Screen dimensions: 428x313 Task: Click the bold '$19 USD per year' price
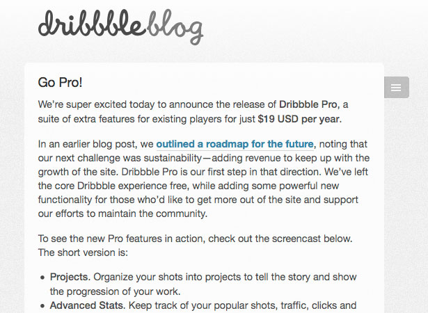(299, 119)
